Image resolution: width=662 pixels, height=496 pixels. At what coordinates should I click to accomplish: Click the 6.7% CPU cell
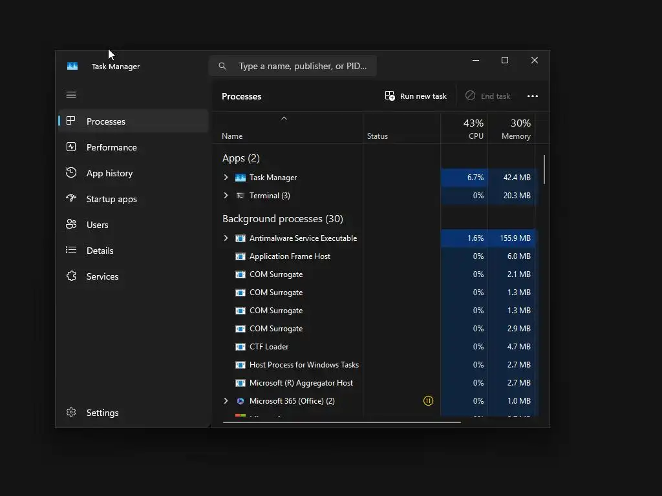(x=464, y=178)
